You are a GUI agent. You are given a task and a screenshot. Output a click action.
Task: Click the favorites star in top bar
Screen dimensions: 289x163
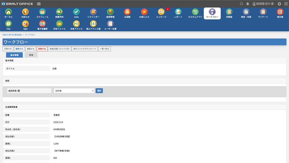click(241, 4)
